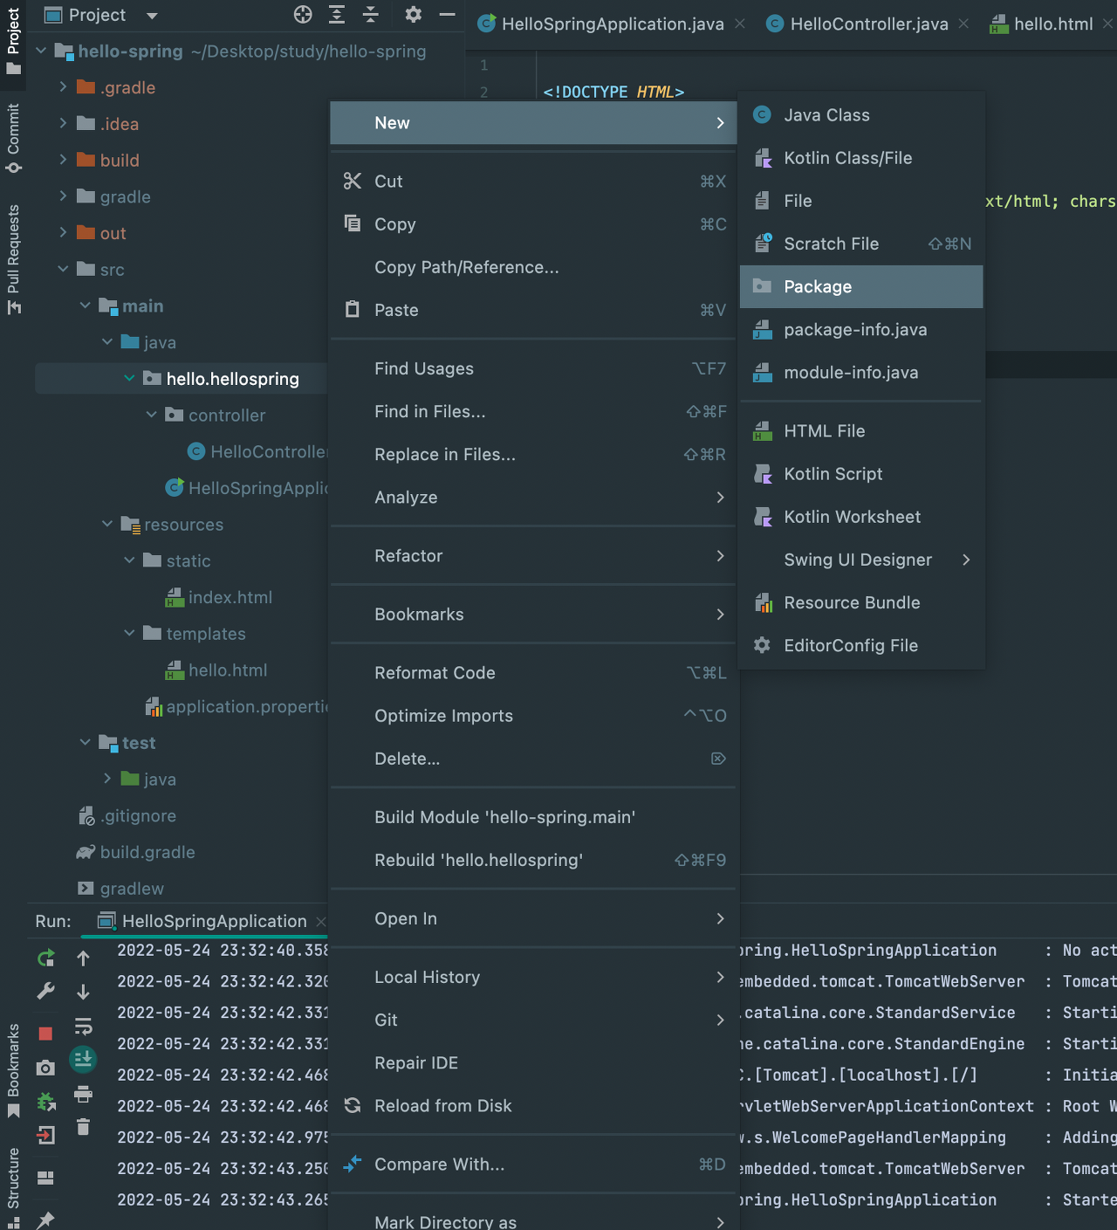
Task: Choose Delete... from context menu
Action: click(x=533, y=759)
